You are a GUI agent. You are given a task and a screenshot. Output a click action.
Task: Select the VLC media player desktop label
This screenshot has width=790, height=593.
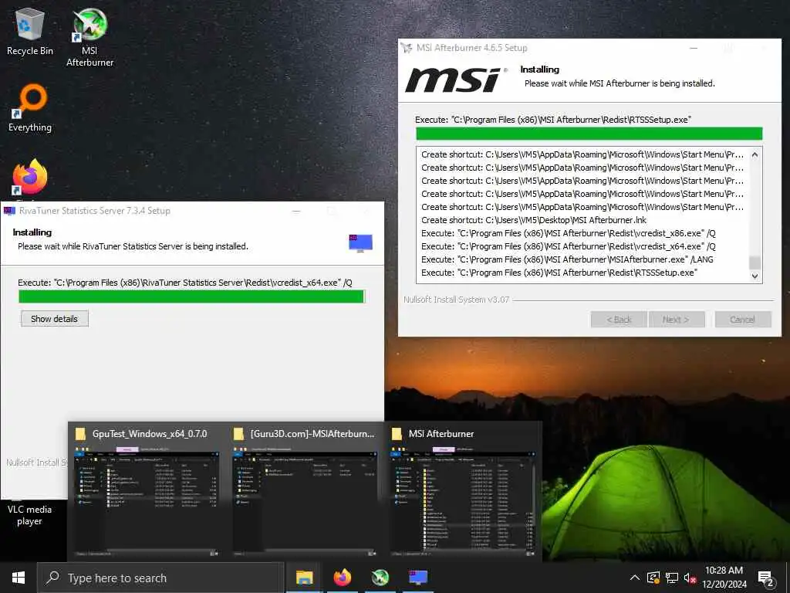(x=29, y=515)
